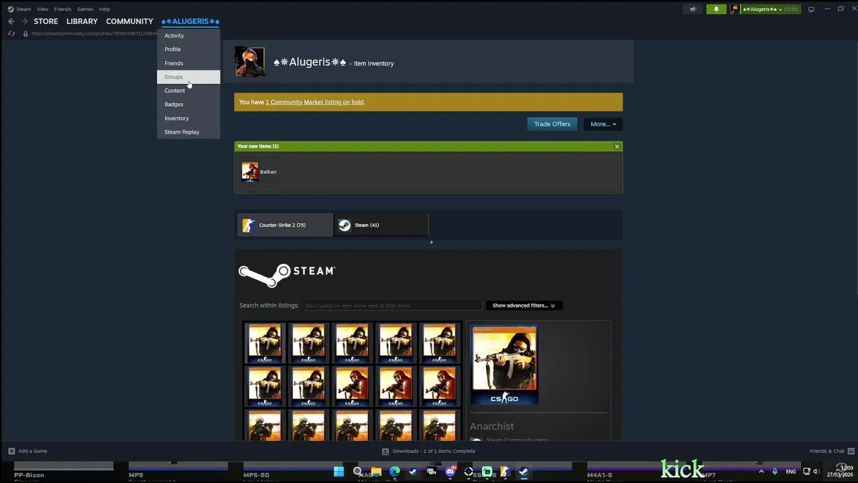Open Windows taskbar search

[x=357, y=472]
